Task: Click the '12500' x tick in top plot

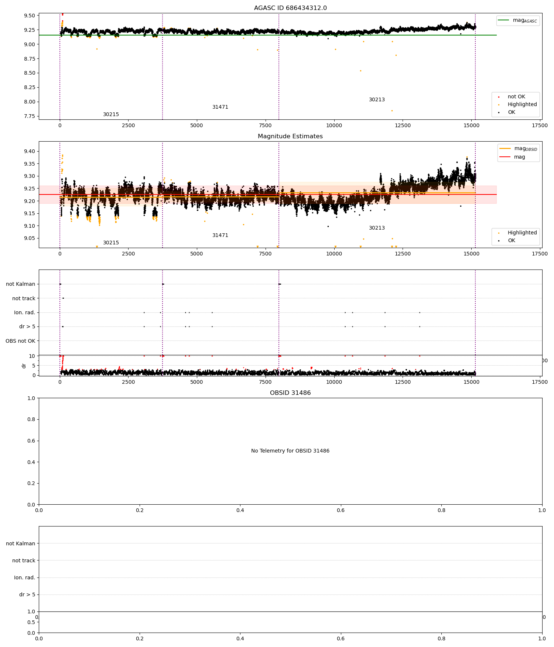Action: [x=403, y=125]
